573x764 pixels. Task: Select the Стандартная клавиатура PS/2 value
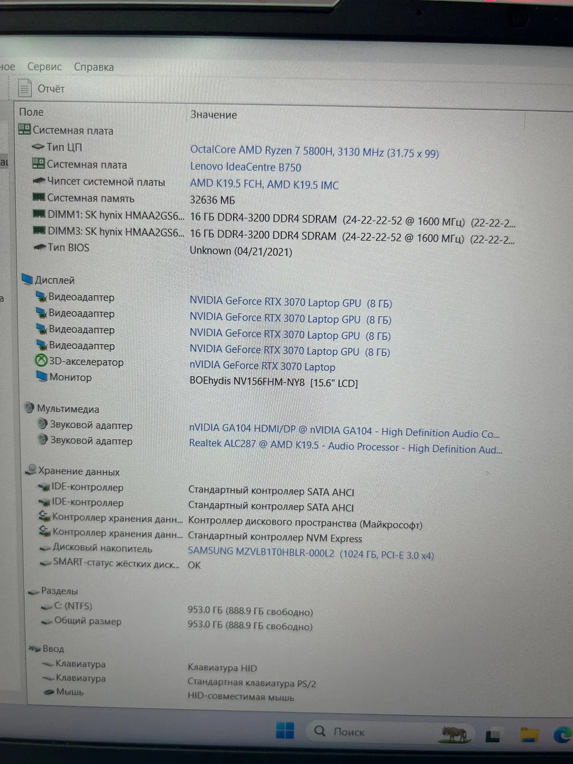click(252, 682)
